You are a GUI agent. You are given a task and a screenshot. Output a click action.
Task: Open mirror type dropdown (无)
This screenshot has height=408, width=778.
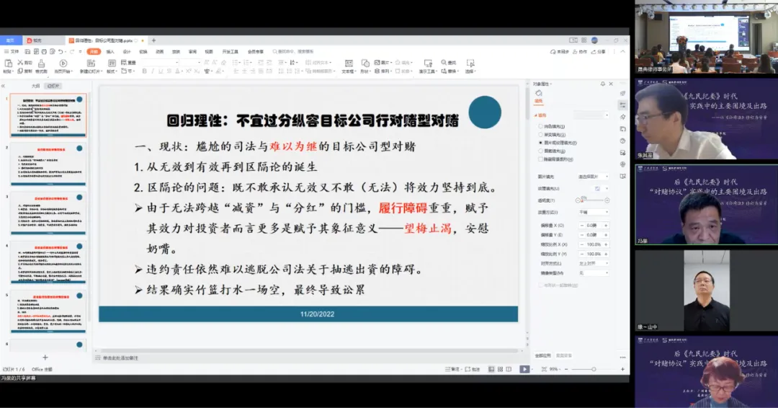[594, 273]
